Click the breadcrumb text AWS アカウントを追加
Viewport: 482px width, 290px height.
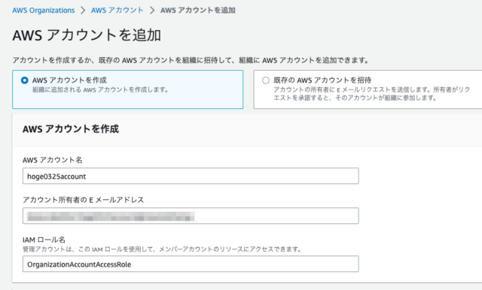click(198, 11)
